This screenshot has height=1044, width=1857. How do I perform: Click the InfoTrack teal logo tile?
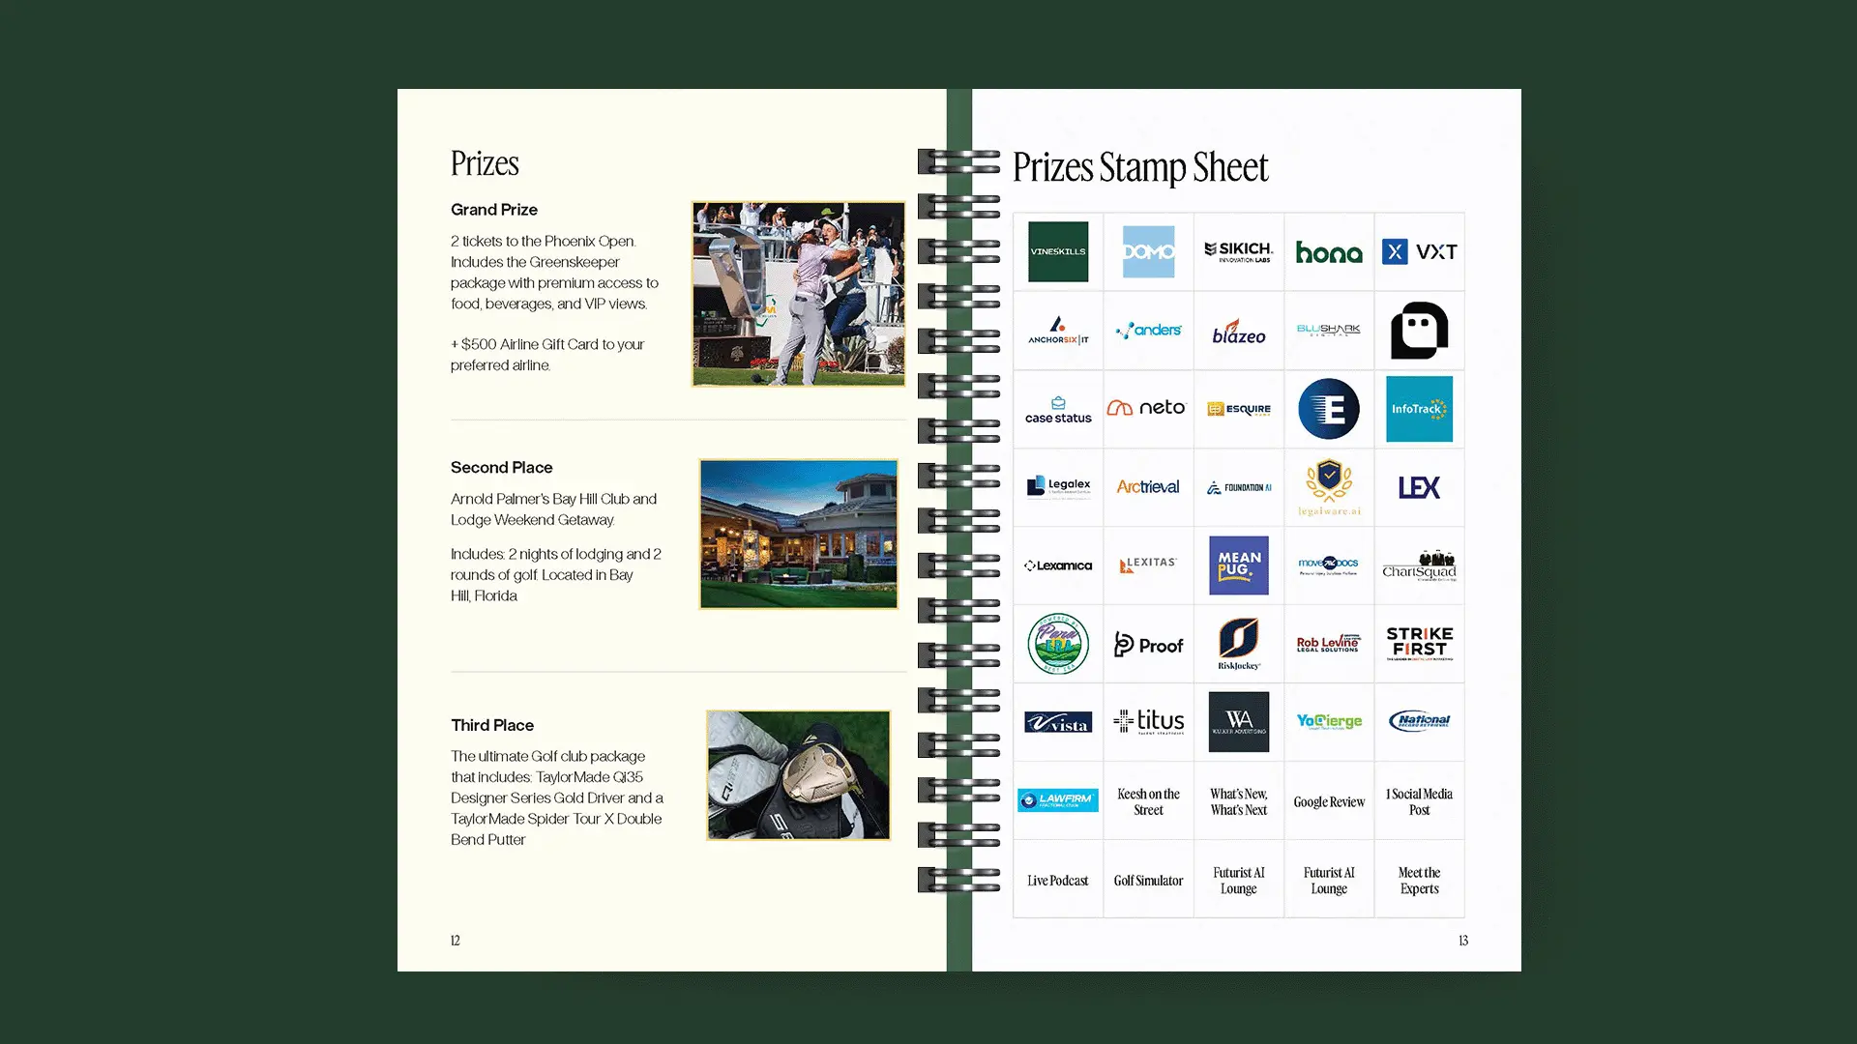click(1419, 409)
